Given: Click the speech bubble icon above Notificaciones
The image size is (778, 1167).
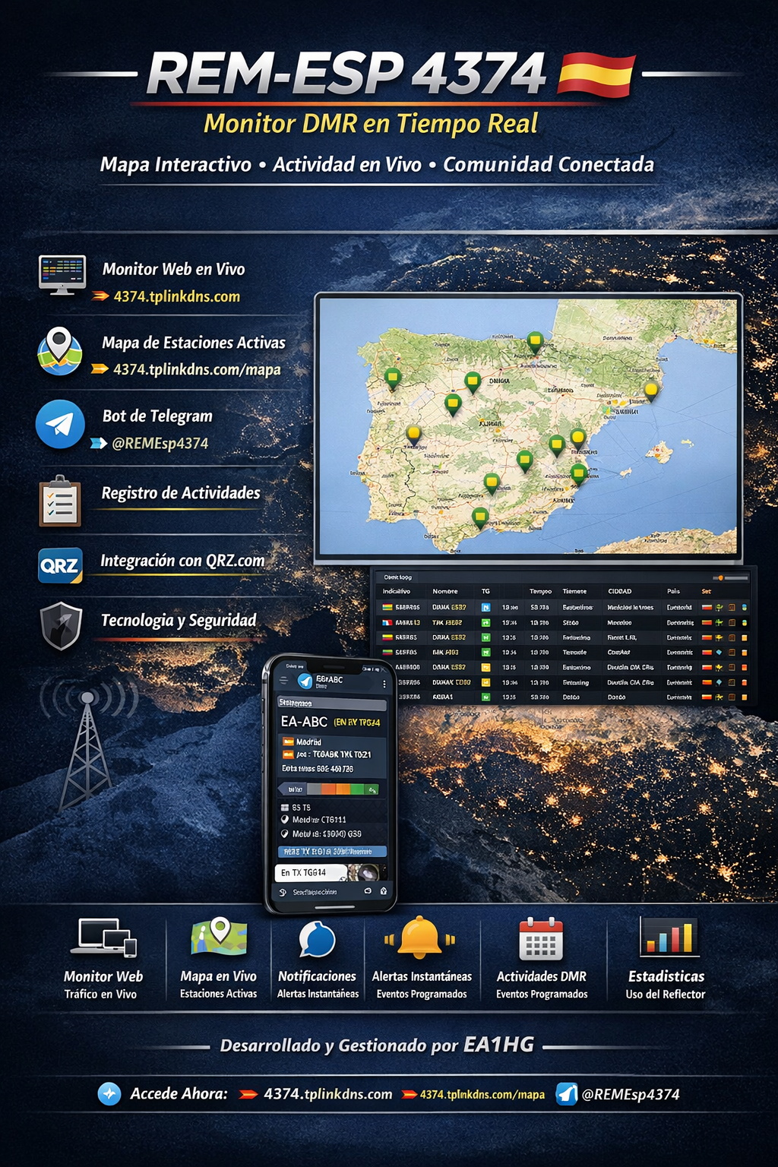Looking at the screenshot, I should (317, 940).
